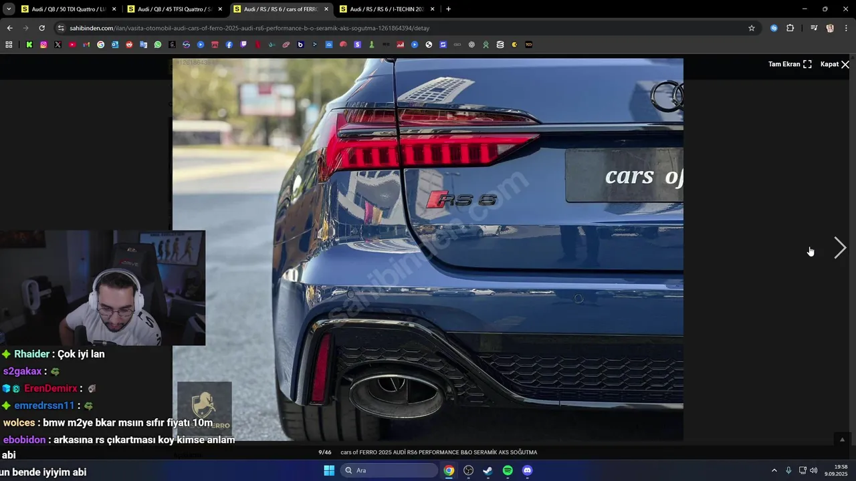856x481 pixels.
Task: Open Discord from the taskbar
Action: pyautogui.click(x=527, y=470)
